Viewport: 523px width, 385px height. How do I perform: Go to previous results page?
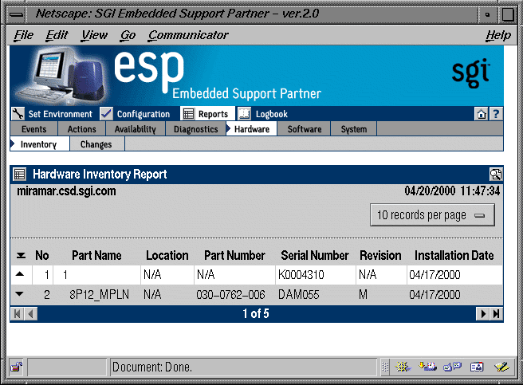[x=30, y=314]
